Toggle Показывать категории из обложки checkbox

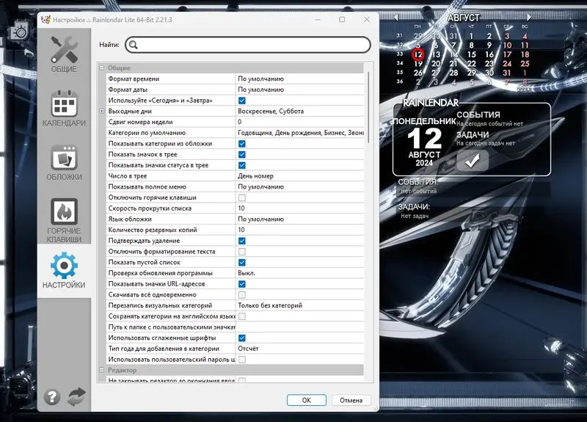pyautogui.click(x=242, y=144)
